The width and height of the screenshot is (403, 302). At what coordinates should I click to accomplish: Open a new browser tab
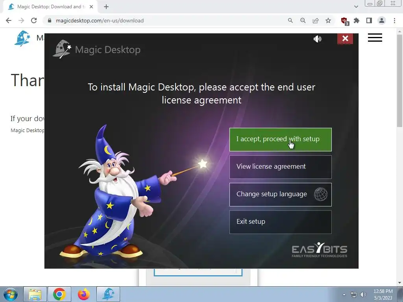106,7
